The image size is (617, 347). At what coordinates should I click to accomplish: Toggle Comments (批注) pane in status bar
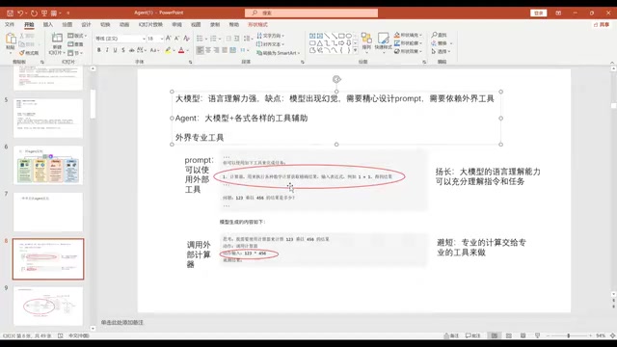click(x=473, y=335)
